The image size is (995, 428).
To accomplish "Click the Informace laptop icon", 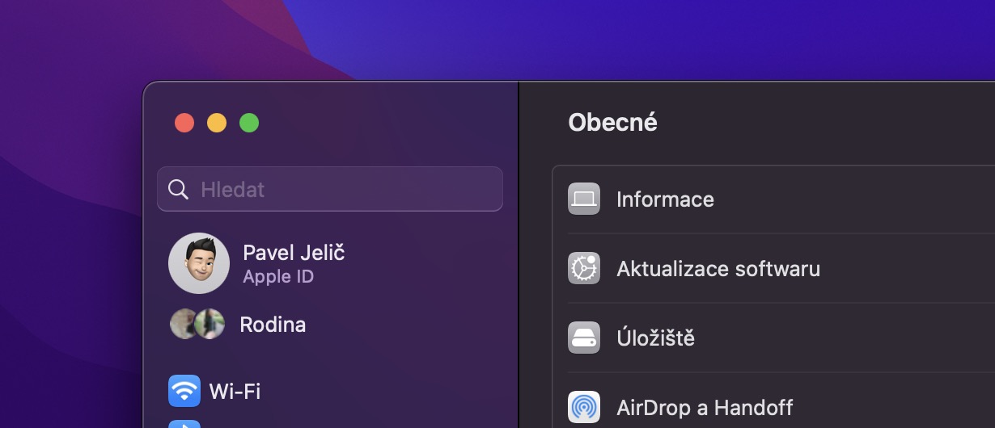I will tap(583, 199).
